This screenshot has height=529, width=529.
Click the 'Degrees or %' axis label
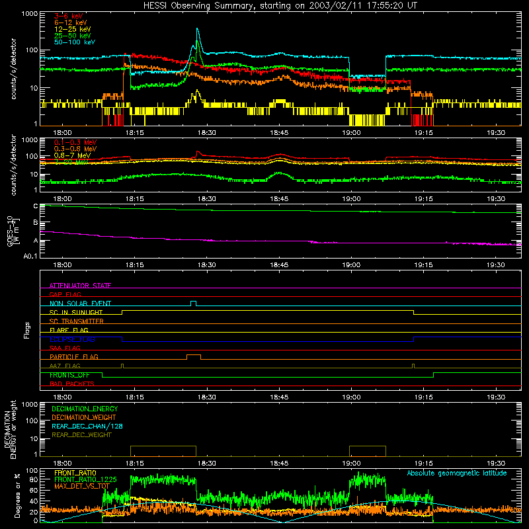(18, 496)
